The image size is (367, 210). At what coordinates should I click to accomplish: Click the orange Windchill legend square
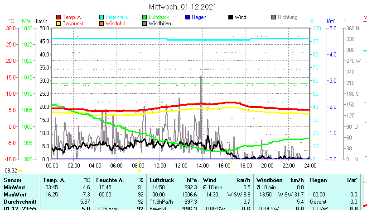point(101,23)
